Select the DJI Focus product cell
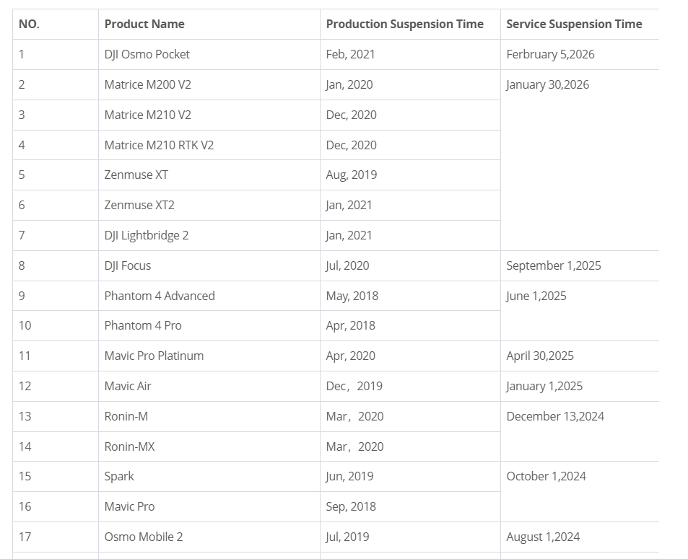Viewport: 688px width, 559px height. click(128, 265)
